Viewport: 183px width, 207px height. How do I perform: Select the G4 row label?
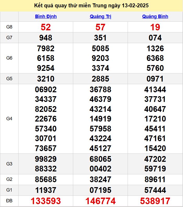(x=9, y=119)
